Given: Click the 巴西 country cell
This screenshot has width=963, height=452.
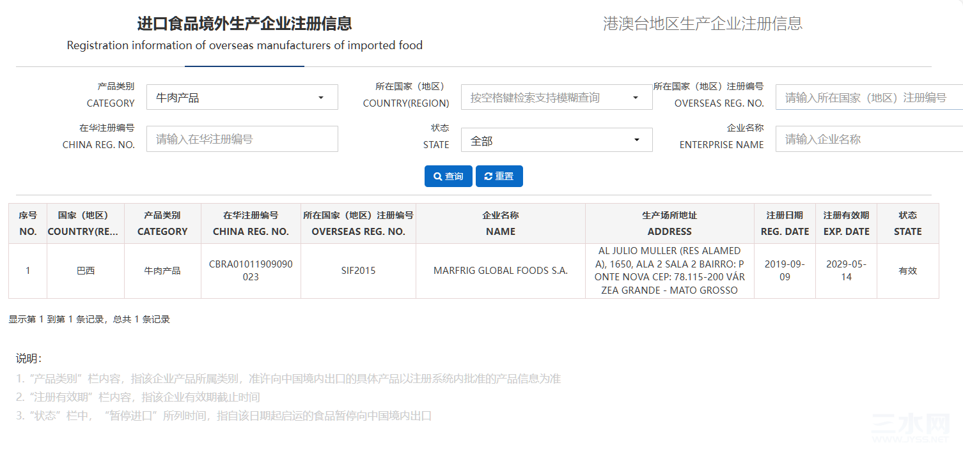Looking at the screenshot, I should click(x=86, y=271).
